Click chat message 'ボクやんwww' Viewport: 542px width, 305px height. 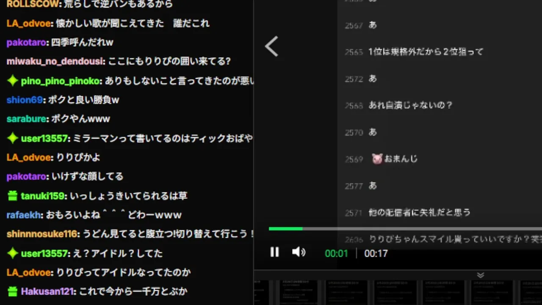80,119
